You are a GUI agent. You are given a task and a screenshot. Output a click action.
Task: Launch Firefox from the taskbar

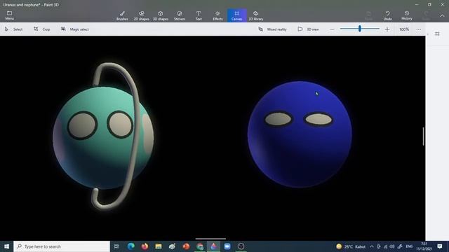pyautogui.click(x=145, y=246)
